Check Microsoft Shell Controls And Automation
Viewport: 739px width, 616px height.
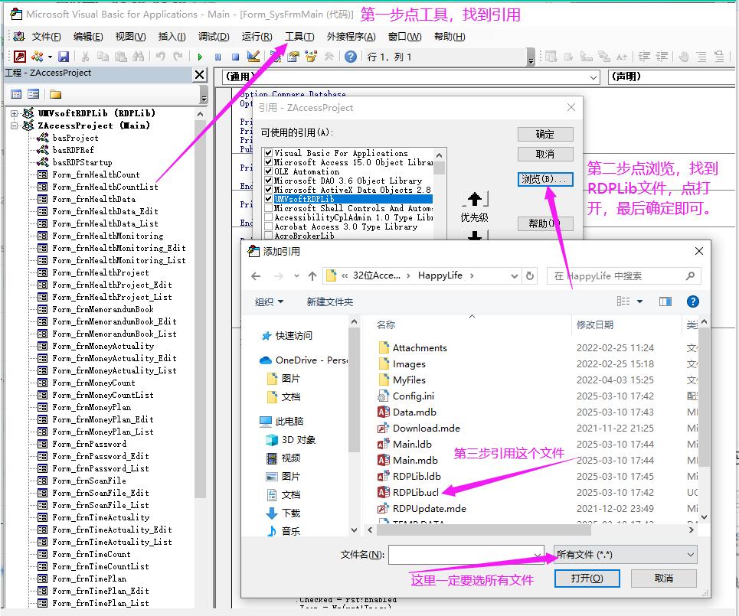coord(268,208)
